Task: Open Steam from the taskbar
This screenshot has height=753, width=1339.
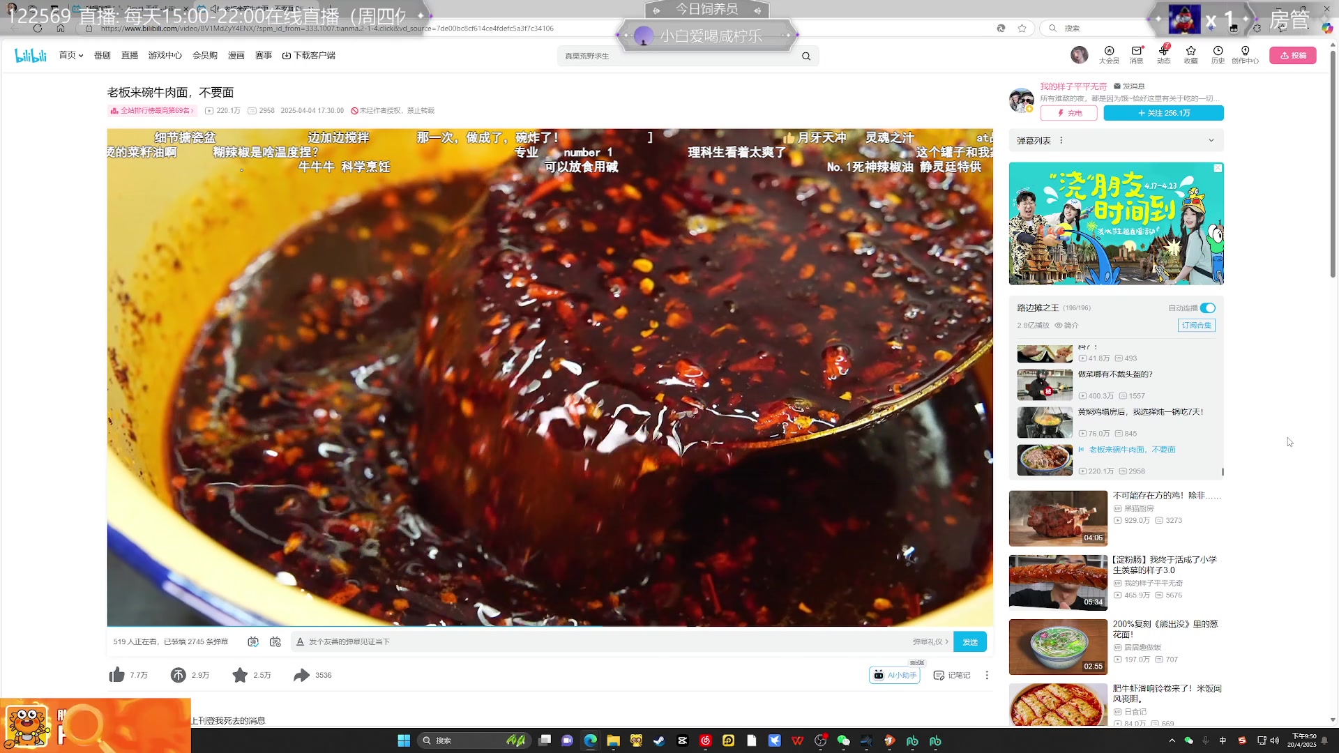Action: click(x=659, y=740)
